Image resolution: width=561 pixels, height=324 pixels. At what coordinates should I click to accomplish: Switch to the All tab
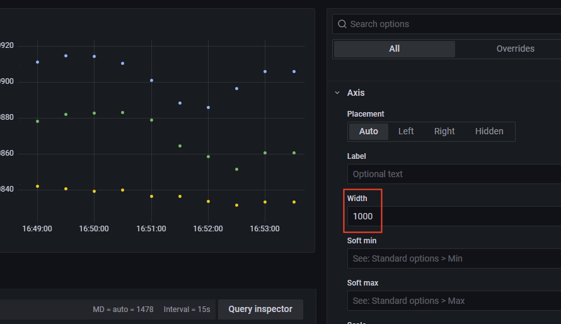coord(394,49)
